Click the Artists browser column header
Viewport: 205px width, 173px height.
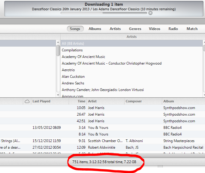pos(131,37)
